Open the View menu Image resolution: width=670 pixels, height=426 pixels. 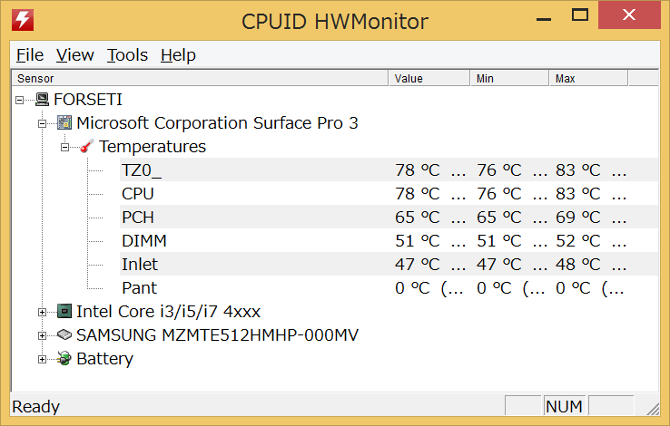click(75, 55)
